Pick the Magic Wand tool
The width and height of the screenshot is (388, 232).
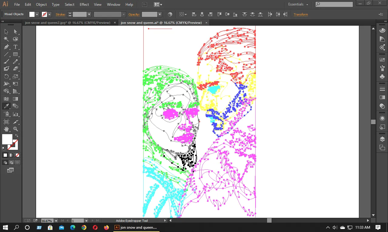(x=6, y=39)
